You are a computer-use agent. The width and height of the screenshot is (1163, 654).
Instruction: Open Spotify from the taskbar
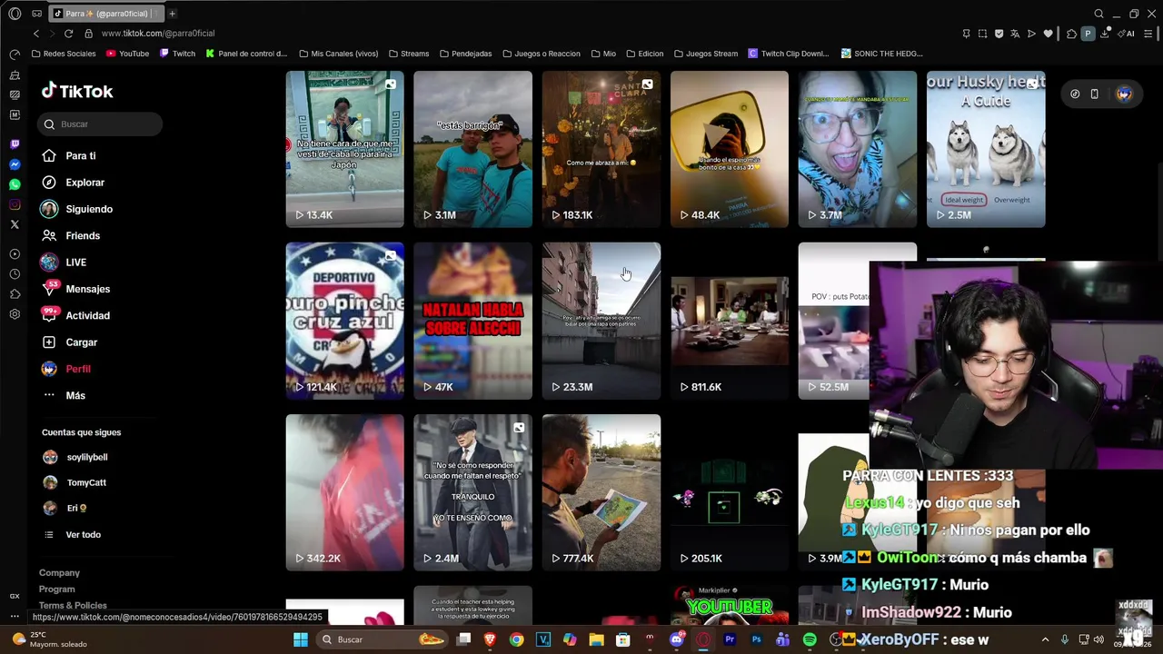click(x=810, y=639)
